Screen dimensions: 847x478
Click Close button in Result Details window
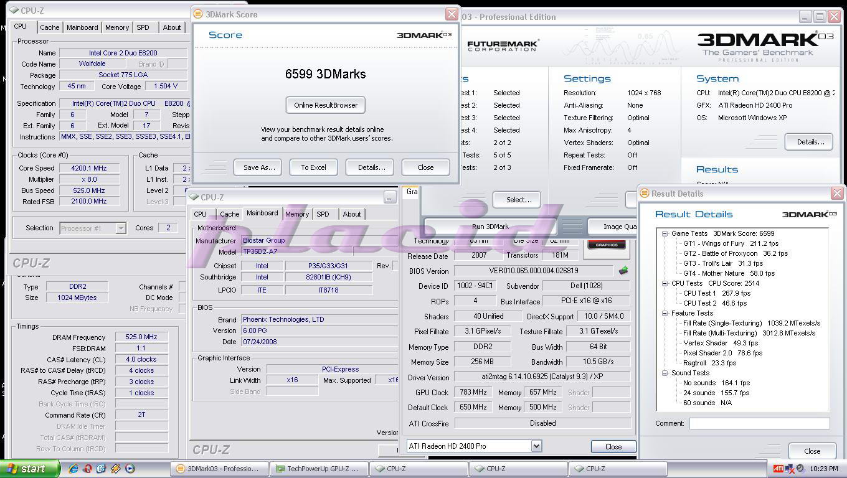click(x=812, y=451)
